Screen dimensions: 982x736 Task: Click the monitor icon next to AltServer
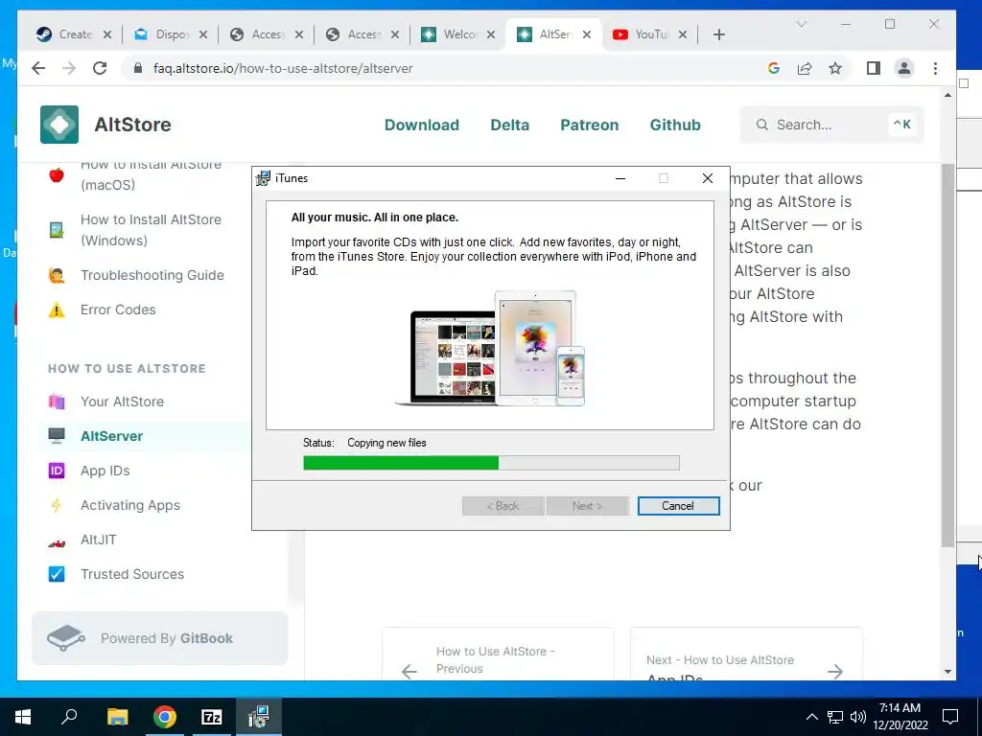coord(57,436)
